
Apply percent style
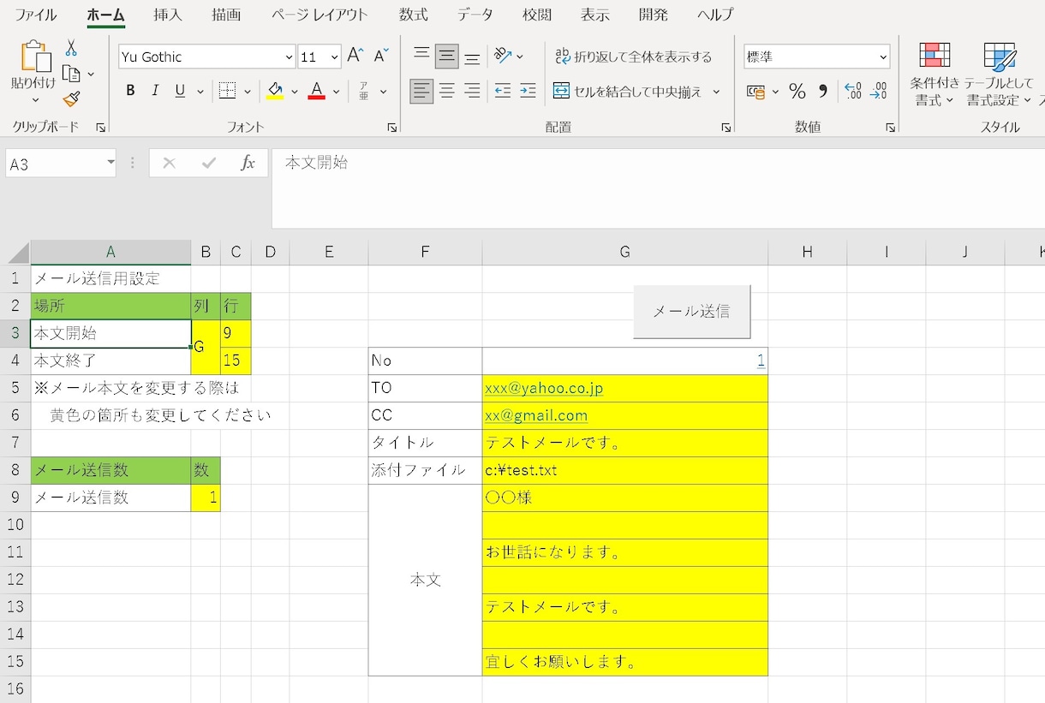797,91
